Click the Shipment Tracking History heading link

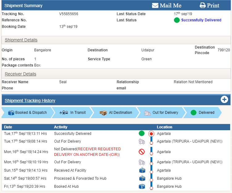tap(30, 101)
